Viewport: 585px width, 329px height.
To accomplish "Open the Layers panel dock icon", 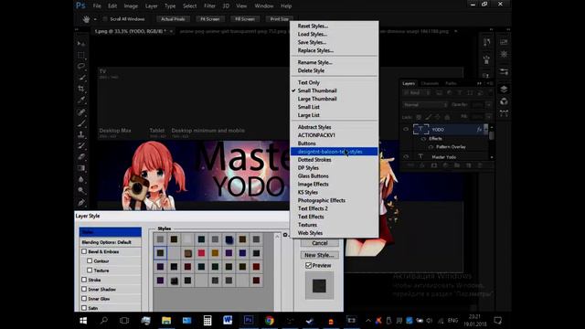I will pyautogui.click(x=504, y=89).
